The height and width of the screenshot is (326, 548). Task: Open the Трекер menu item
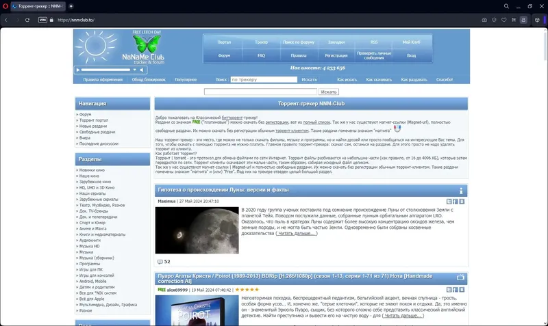point(261,42)
